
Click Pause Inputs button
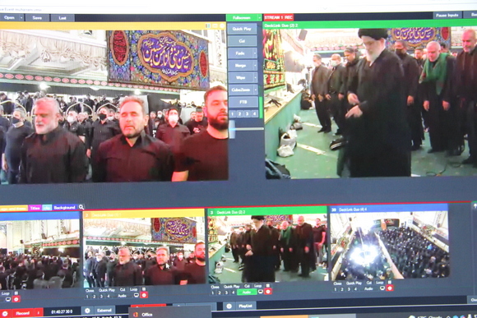coord(447,15)
